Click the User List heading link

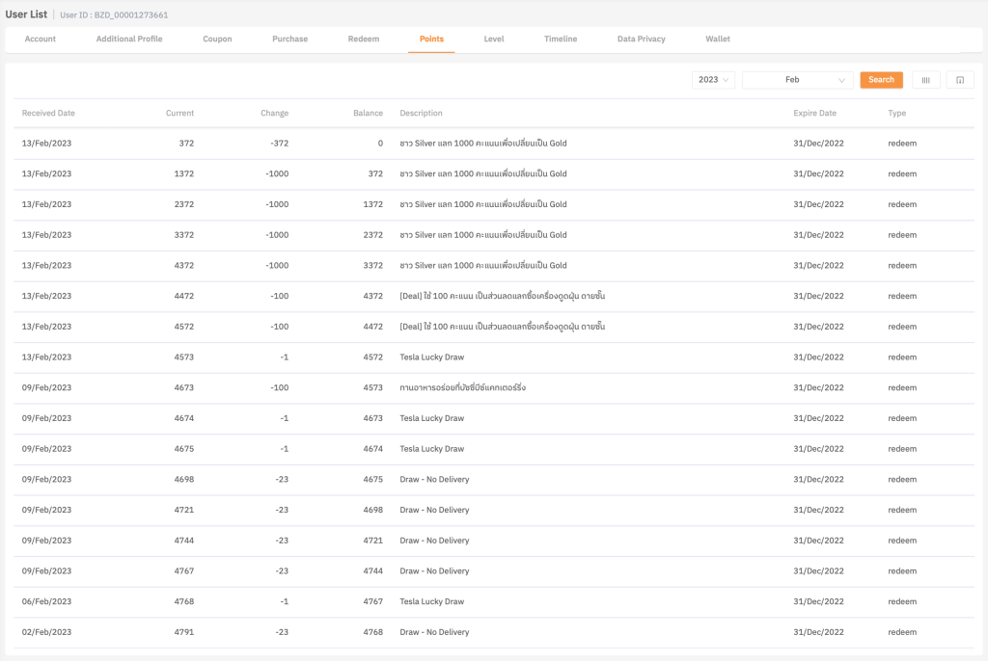(26, 14)
